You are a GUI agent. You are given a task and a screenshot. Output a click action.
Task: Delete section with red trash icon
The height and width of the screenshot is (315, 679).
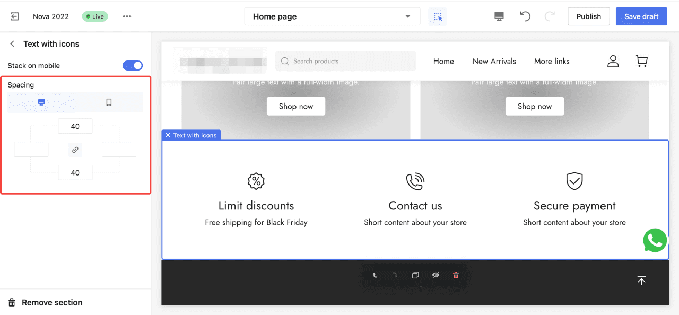[456, 275]
